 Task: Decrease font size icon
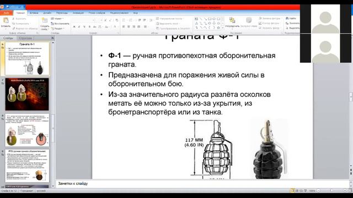point(110,20)
